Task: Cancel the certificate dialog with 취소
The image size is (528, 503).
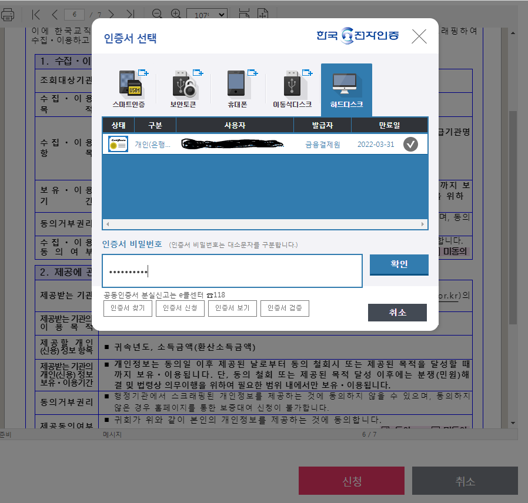Action: (397, 313)
